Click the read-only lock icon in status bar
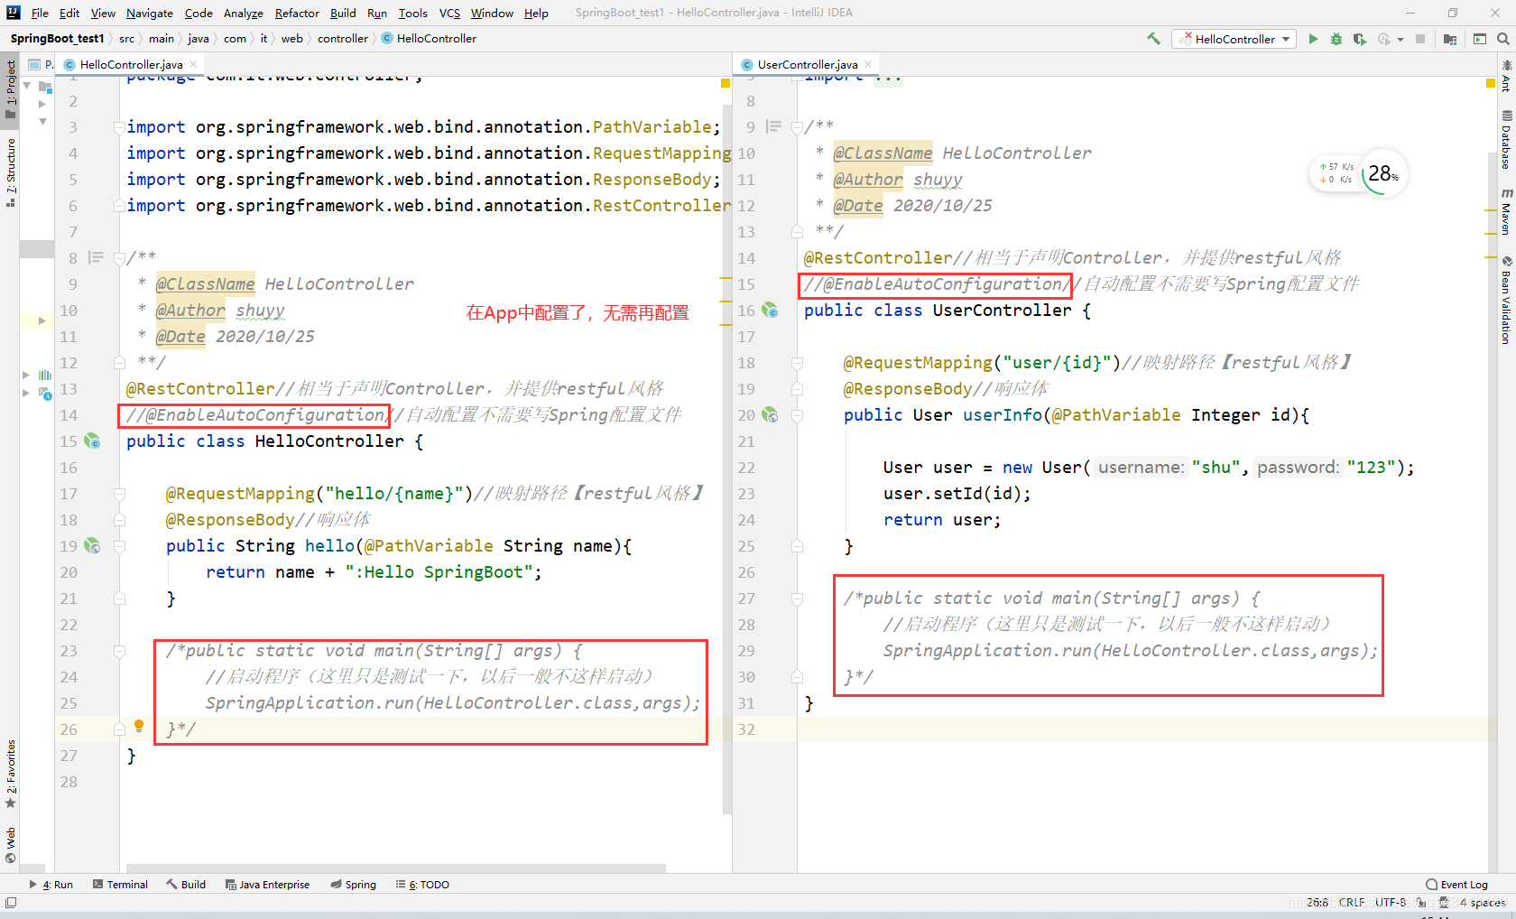This screenshot has height=919, width=1516. (1421, 903)
